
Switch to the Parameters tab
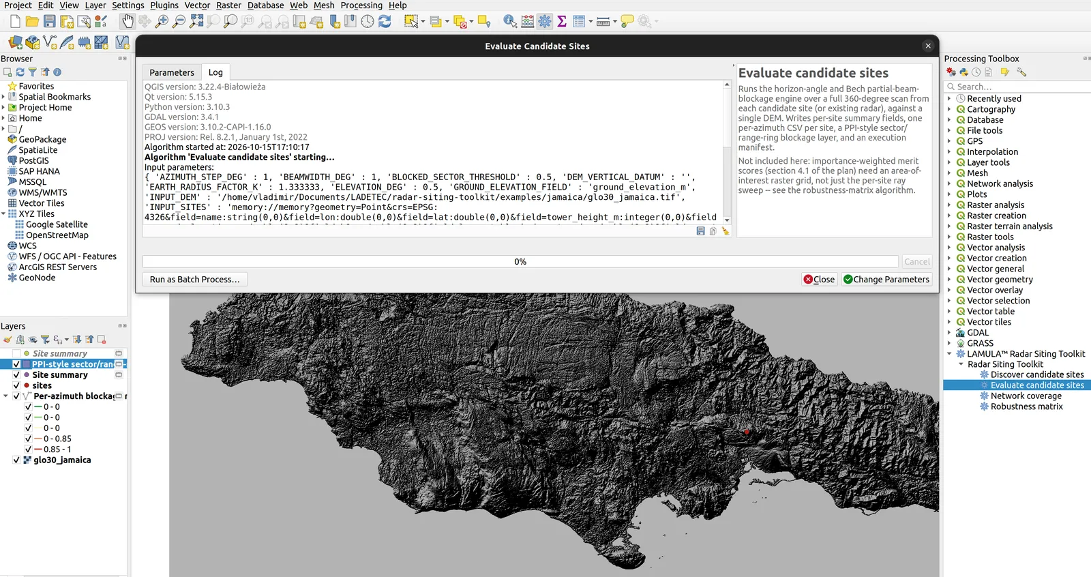[172, 72]
